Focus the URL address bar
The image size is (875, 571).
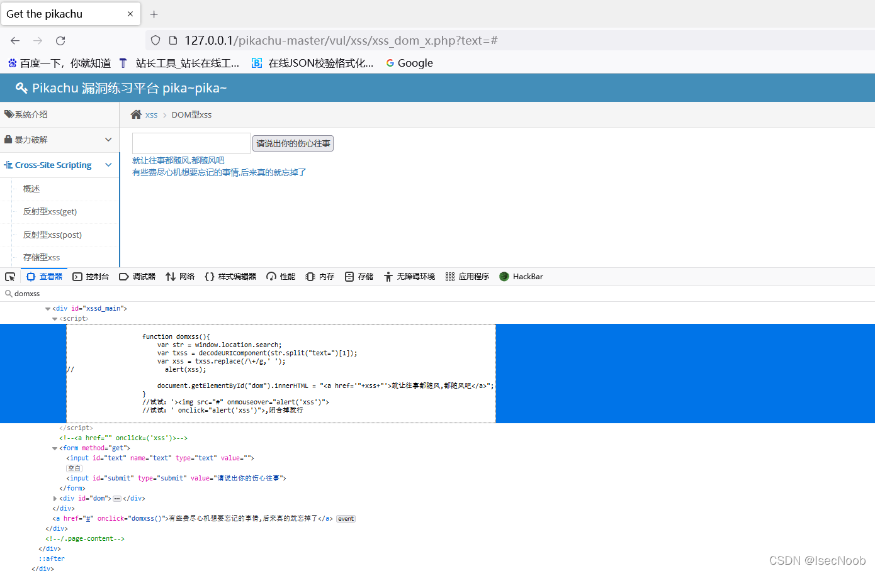coord(510,40)
